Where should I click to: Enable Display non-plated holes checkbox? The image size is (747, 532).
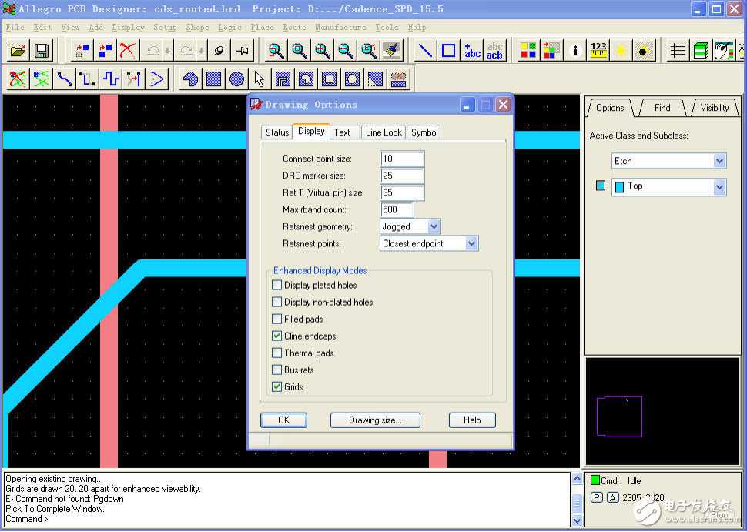[x=276, y=302]
